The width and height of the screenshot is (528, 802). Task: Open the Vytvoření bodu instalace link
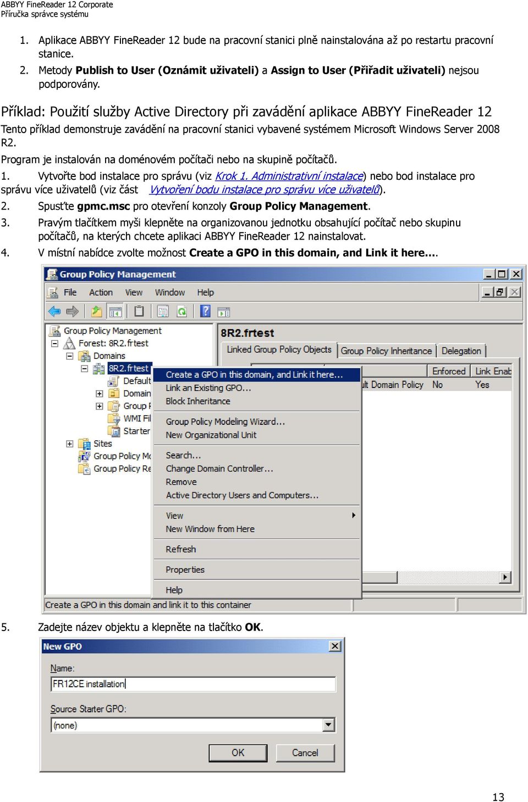point(265,190)
